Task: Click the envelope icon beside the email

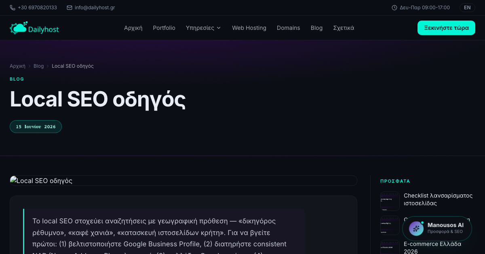Action: tap(70, 8)
